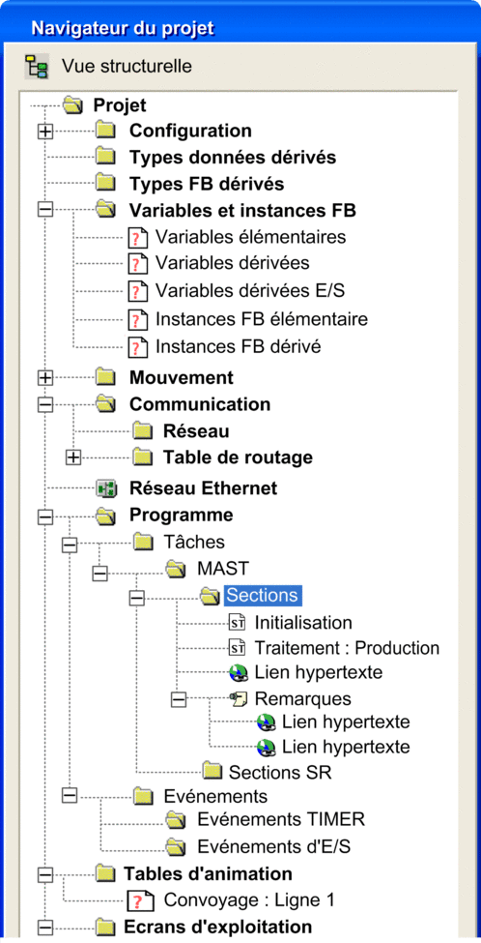
Task: Select Types données dérivés item
Action: point(233,158)
